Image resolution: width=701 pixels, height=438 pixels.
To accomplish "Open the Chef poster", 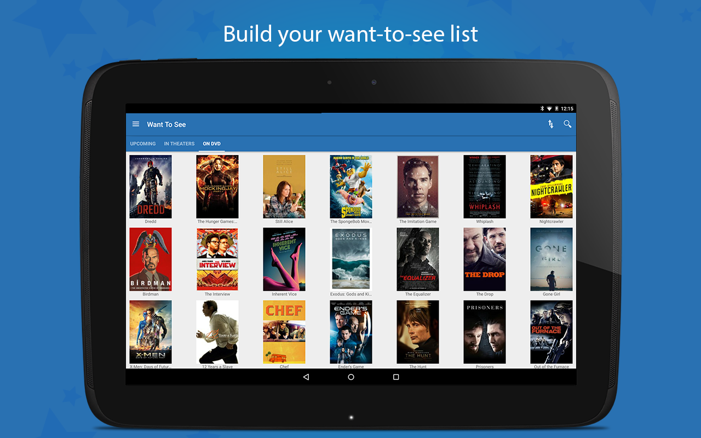I will [284, 332].
